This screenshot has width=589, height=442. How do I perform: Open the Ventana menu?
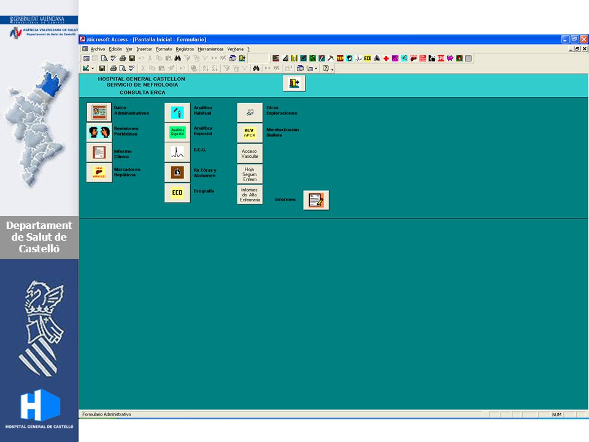tap(235, 49)
